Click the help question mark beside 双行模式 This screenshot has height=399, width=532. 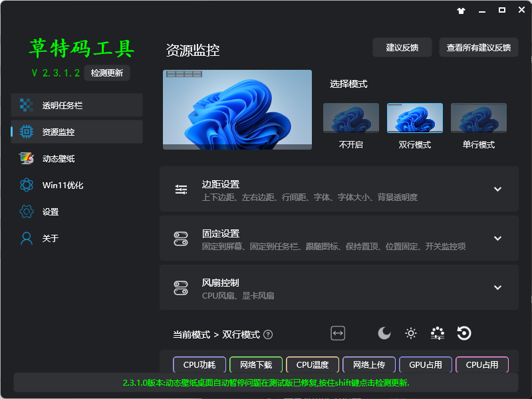coord(268,334)
